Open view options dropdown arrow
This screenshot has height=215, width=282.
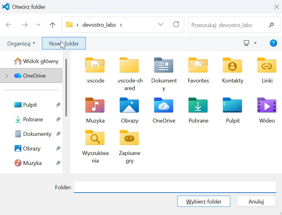click(255, 43)
